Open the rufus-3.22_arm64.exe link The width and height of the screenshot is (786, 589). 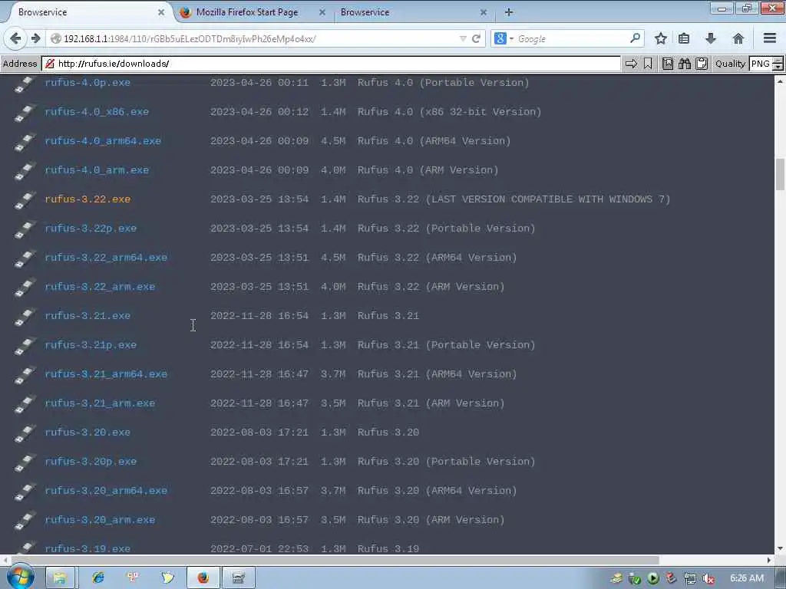coord(106,258)
